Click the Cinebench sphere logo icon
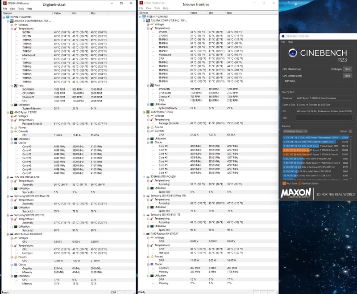This screenshot has height=294, width=357. (293, 53)
